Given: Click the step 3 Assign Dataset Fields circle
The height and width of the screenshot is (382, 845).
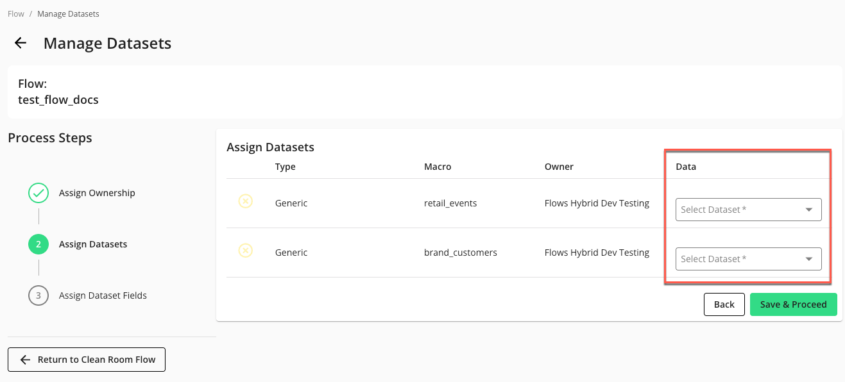Looking at the screenshot, I should point(38,295).
